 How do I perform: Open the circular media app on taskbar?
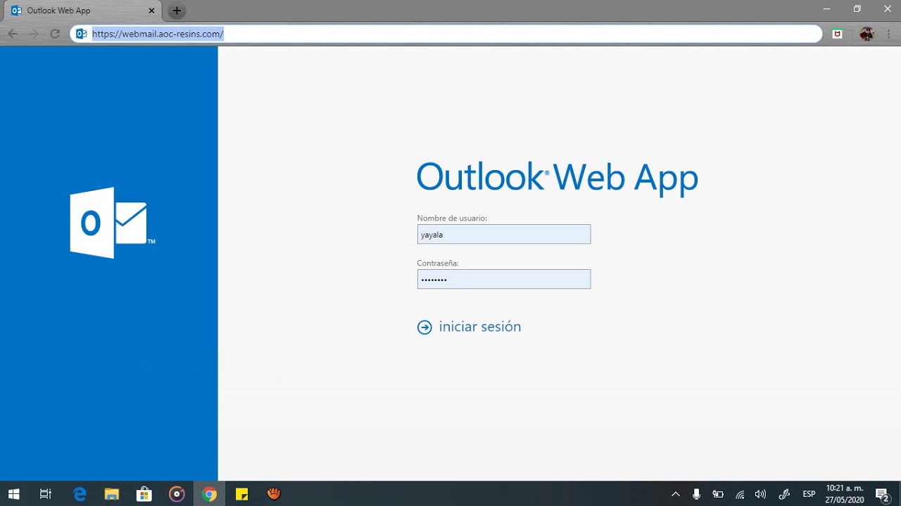click(177, 494)
